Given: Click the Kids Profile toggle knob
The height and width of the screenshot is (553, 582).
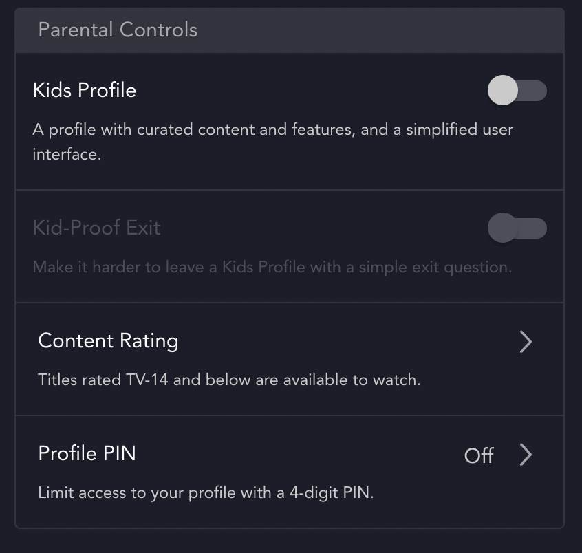Looking at the screenshot, I should [503, 90].
